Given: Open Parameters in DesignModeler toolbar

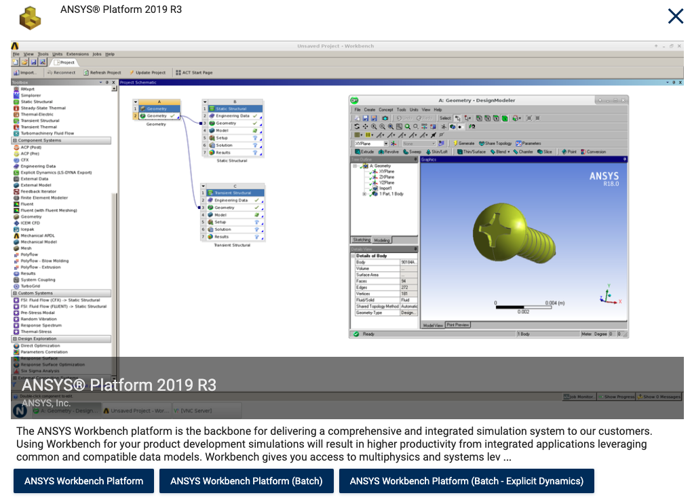Looking at the screenshot, I should coord(528,143).
